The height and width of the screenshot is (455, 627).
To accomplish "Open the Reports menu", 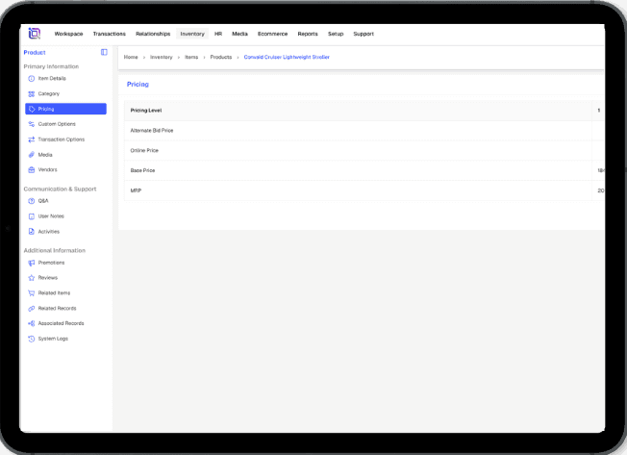I will tap(308, 34).
